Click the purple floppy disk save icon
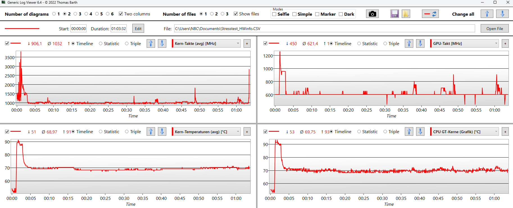The image size is (513, 208). click(395, 14)
